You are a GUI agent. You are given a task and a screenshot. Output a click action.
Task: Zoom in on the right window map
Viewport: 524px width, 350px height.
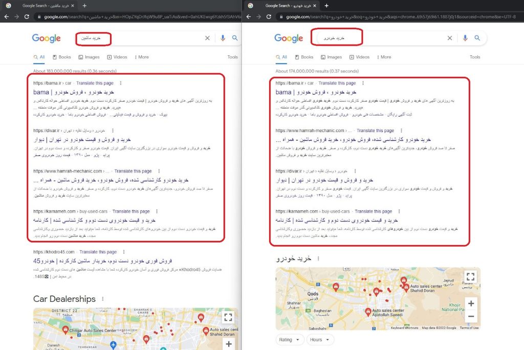click(x=471, y=303)
